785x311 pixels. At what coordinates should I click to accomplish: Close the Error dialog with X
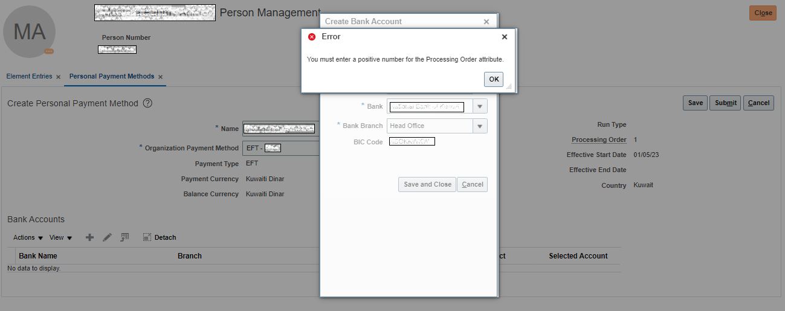tap(505, 37)
